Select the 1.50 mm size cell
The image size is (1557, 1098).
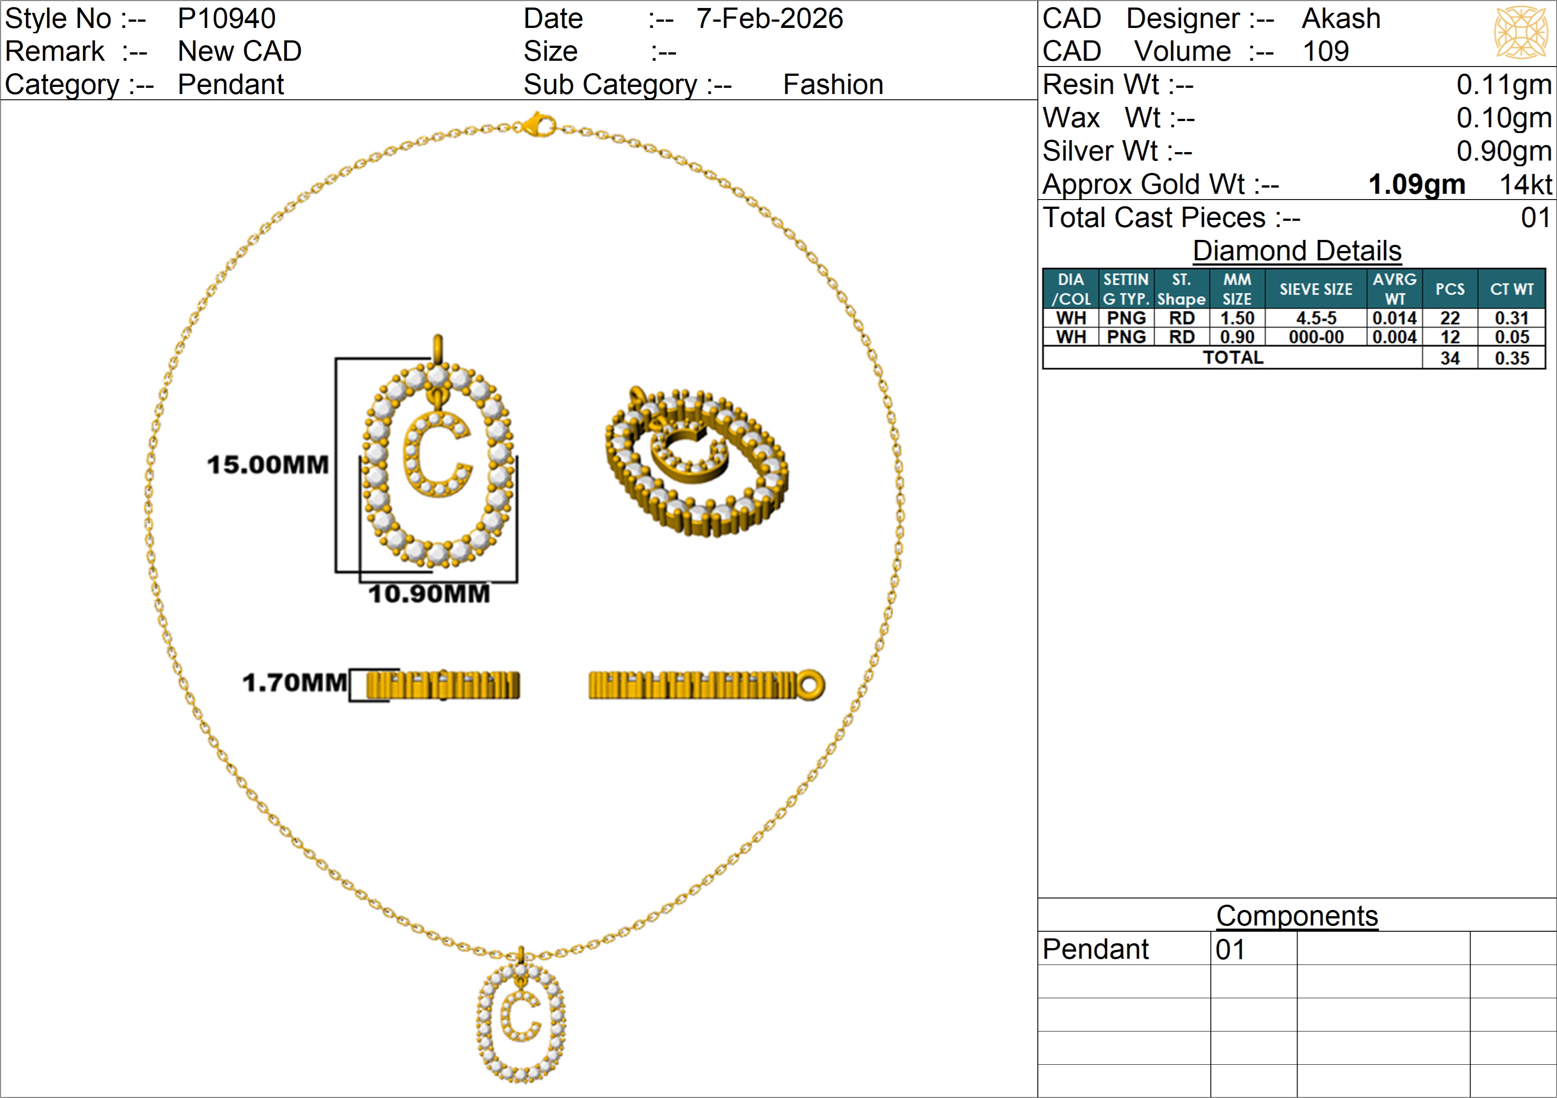1237,318
